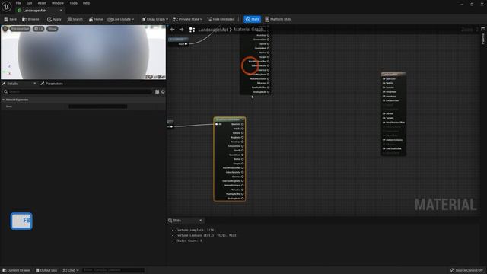Close the Stats panel tab

pos(201,220)
